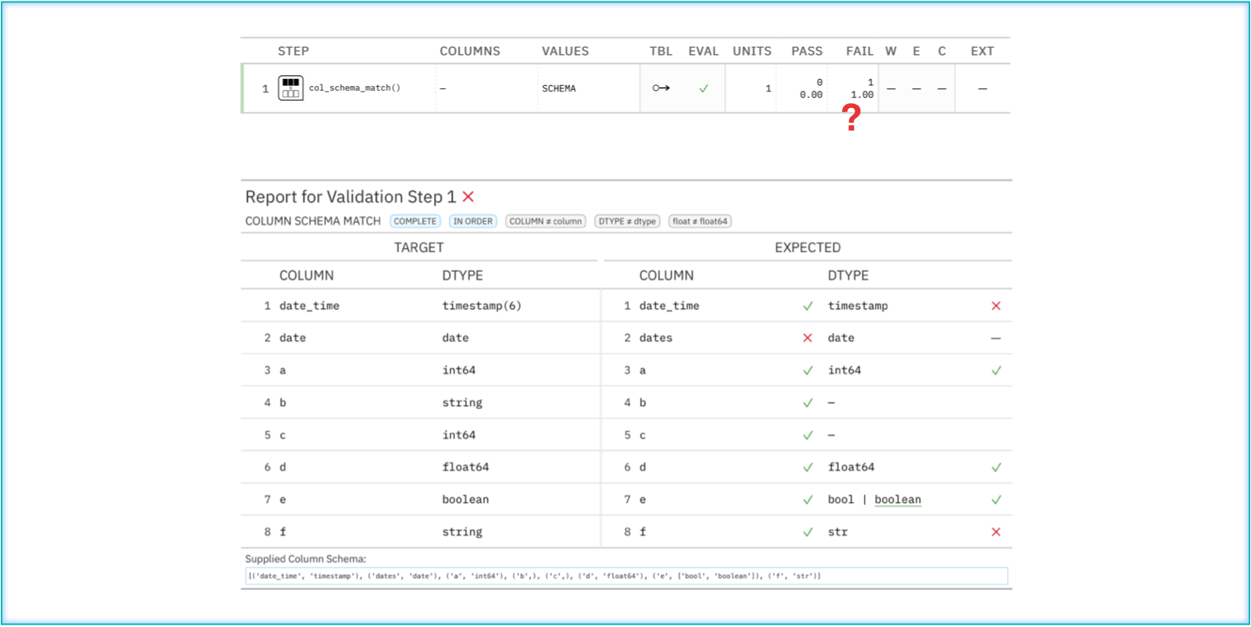1251x627 pixels.
Task: Click the red question mark icon
Action: click(x=851, y=117)
